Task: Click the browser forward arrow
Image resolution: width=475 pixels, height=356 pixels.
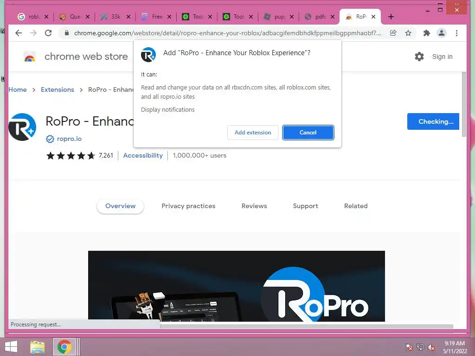Action: pos(33,33)
